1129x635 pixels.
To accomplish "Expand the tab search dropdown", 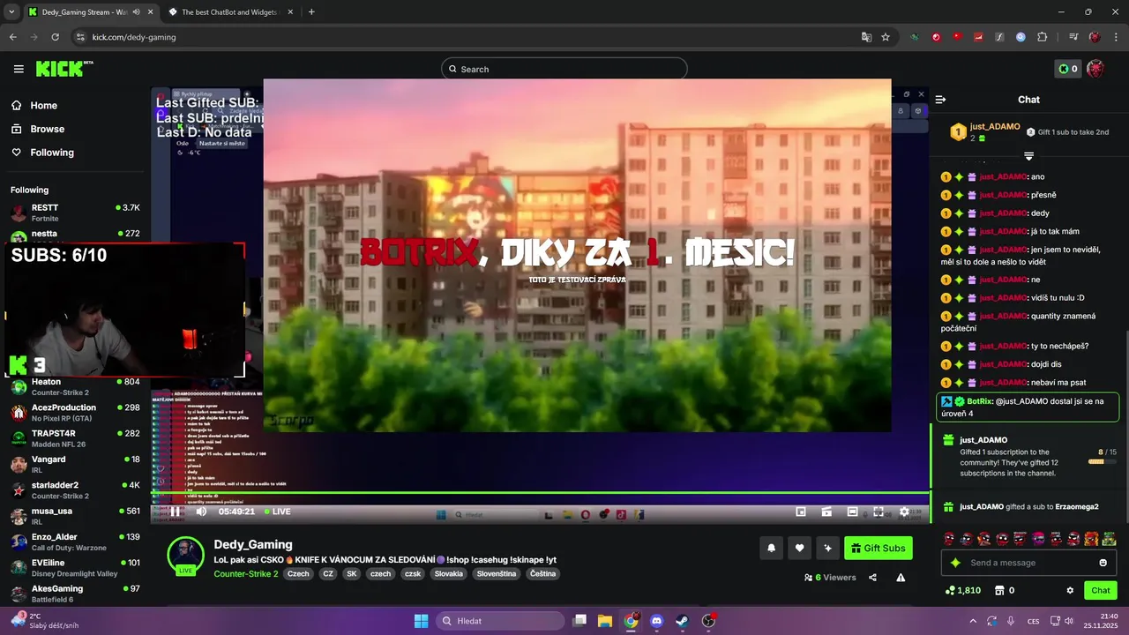I will (11, 12).
